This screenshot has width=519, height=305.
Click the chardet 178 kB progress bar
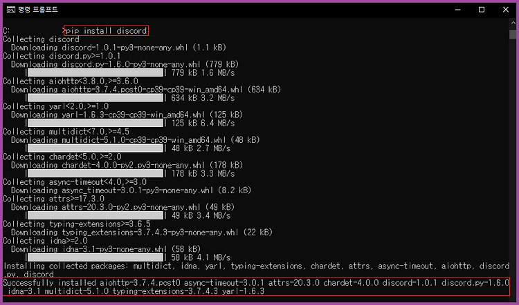click(x=95, y=173)
